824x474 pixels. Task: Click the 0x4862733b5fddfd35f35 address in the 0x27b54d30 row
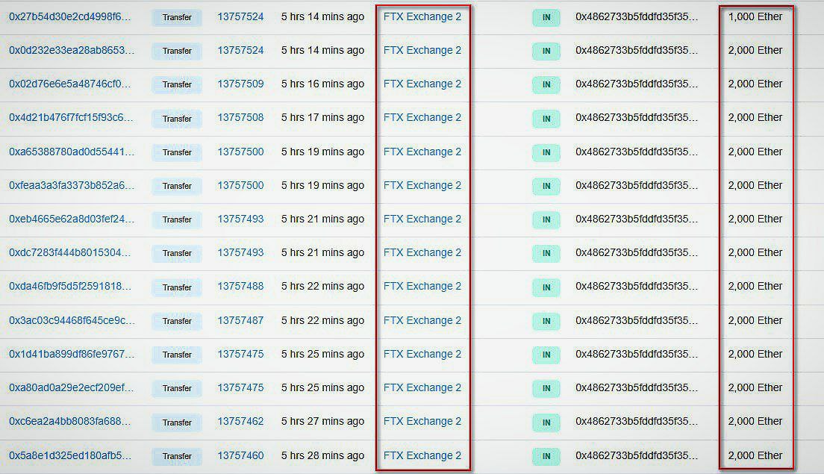[x=637, y=17]
